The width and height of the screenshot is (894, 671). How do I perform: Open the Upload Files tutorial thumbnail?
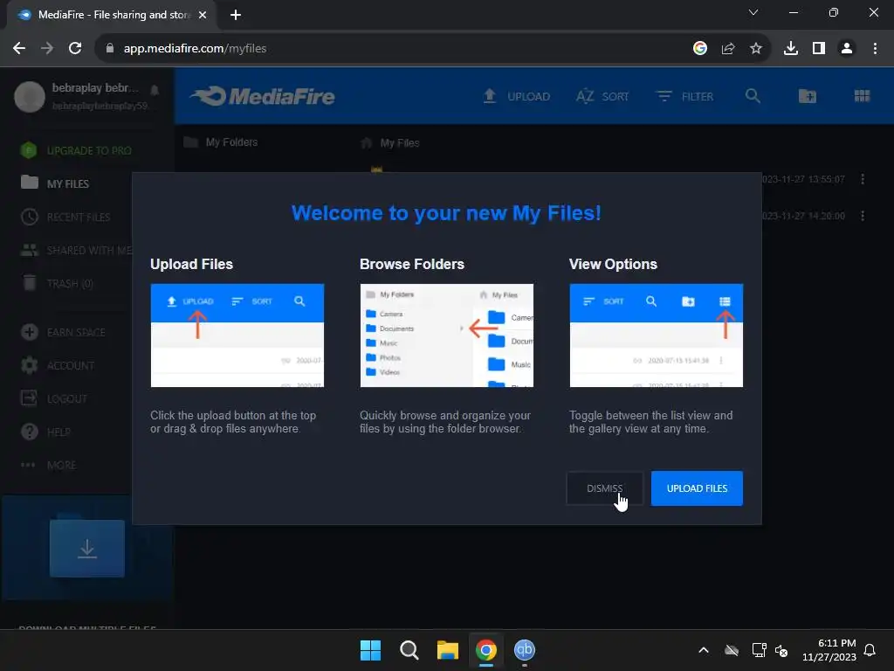[237, 335]
